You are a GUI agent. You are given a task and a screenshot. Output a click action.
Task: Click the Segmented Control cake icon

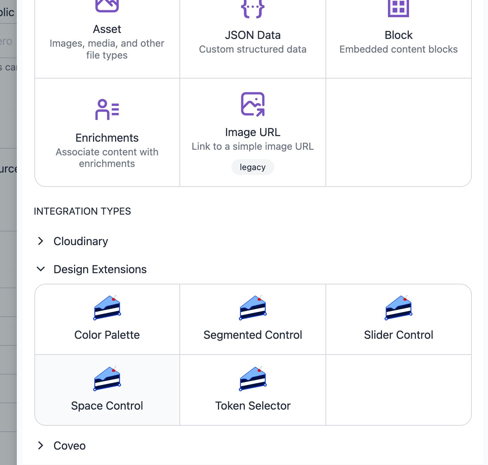pos(253,308)
